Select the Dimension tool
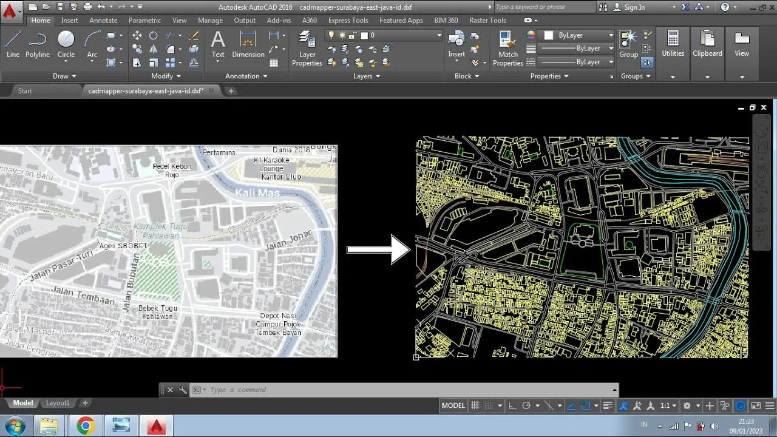Image resolution: width=777 pixels, height=437 pixels. 248,44
